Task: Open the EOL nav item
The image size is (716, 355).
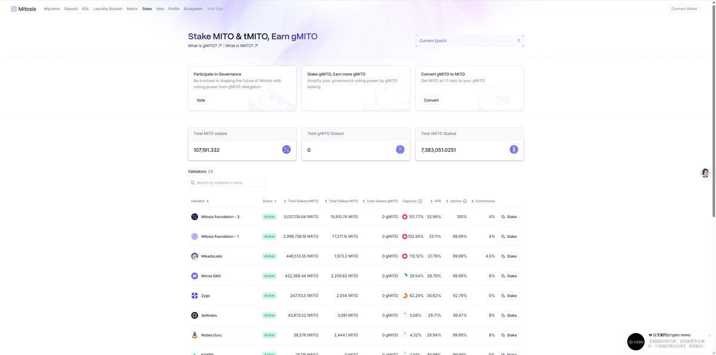Action: pyautogui.click(x=85, y=9)
